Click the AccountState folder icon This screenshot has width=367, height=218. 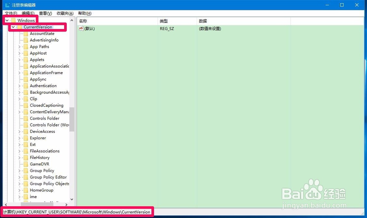[x=26, y=34]
